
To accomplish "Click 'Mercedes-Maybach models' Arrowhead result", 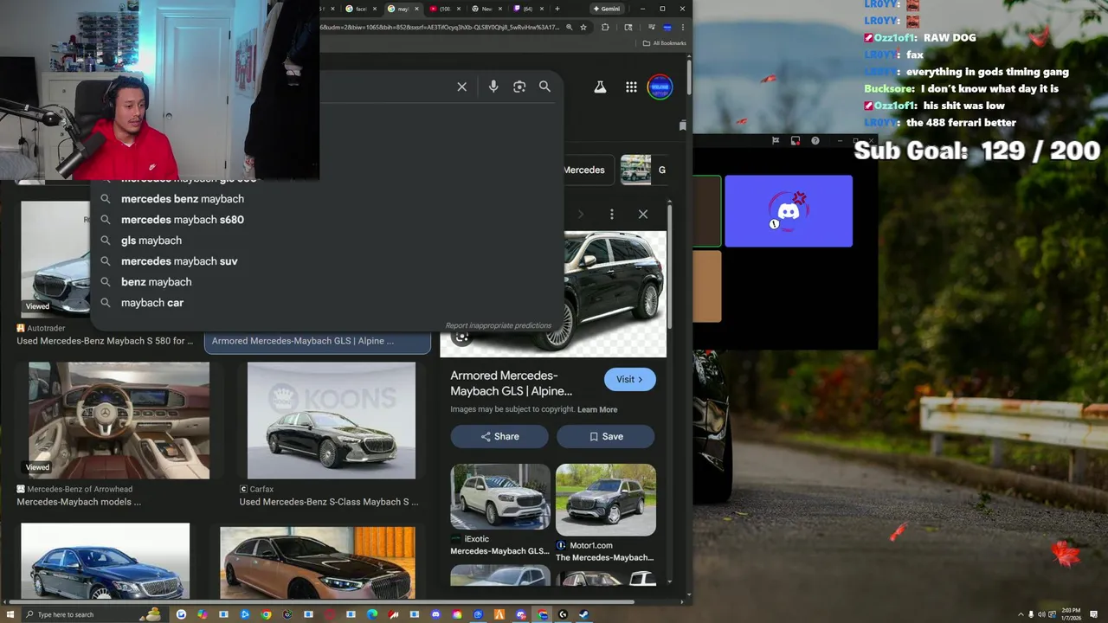I will click(x=79, y=502).
